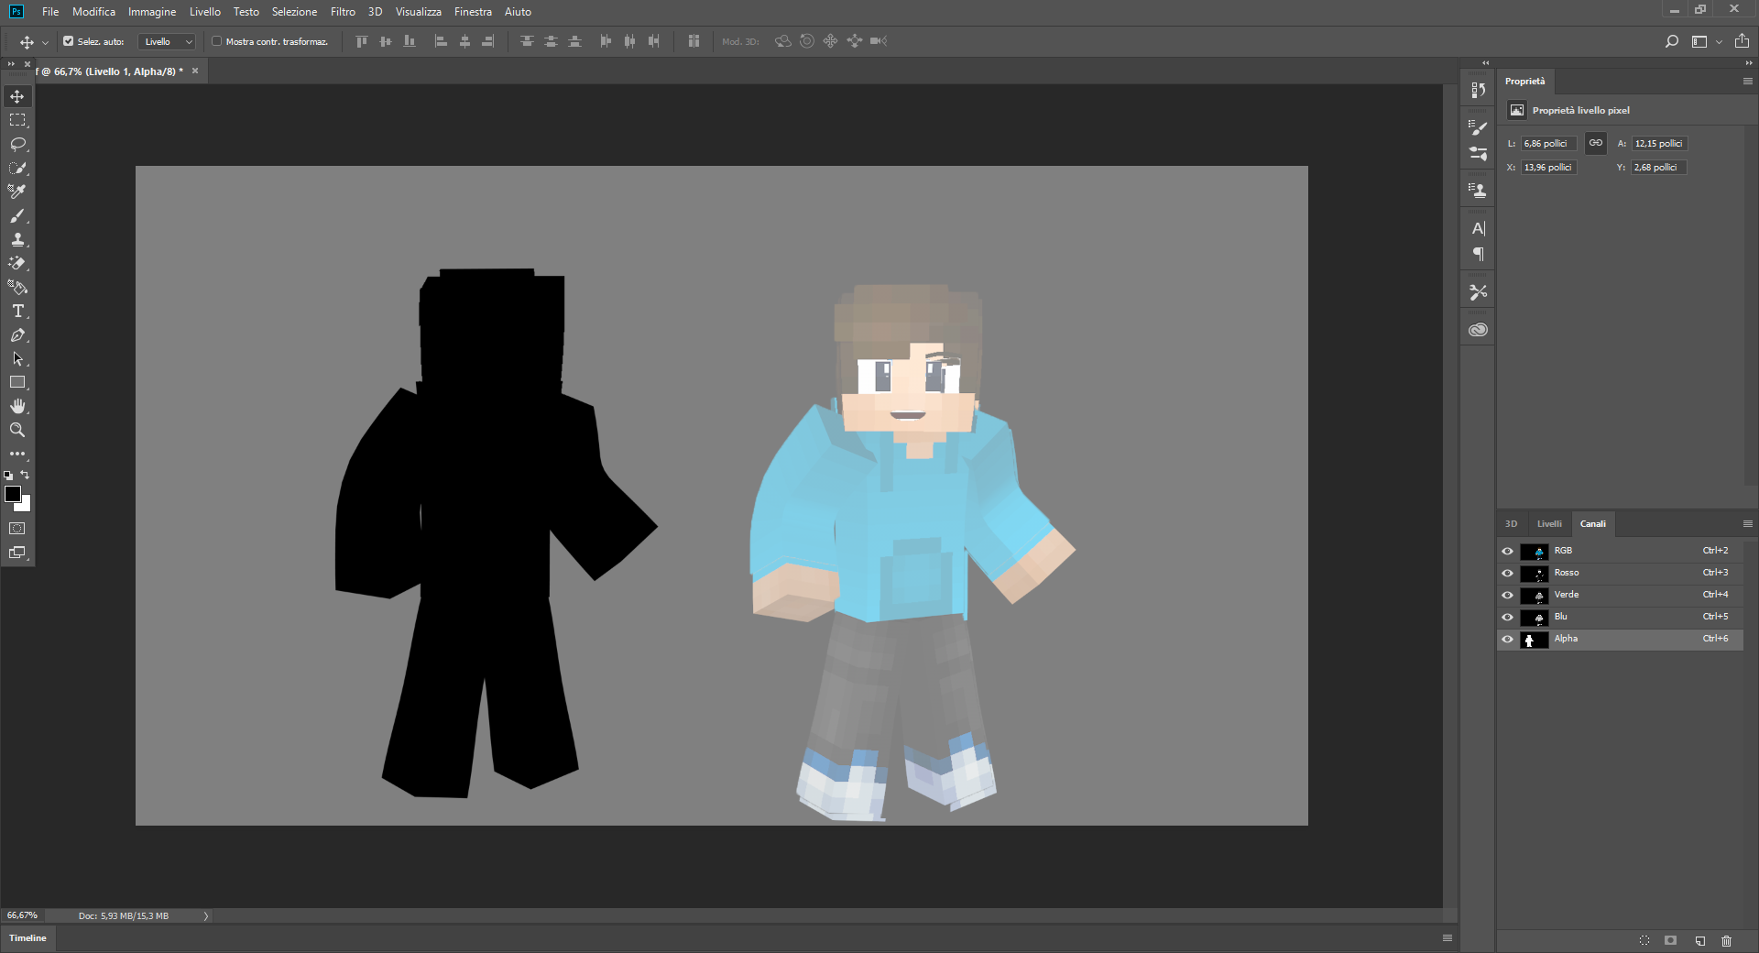The image size is (1759, 953).
Task: Select the Clone Stamp tool
Action: pyautogui.click(x=17, y=239)
